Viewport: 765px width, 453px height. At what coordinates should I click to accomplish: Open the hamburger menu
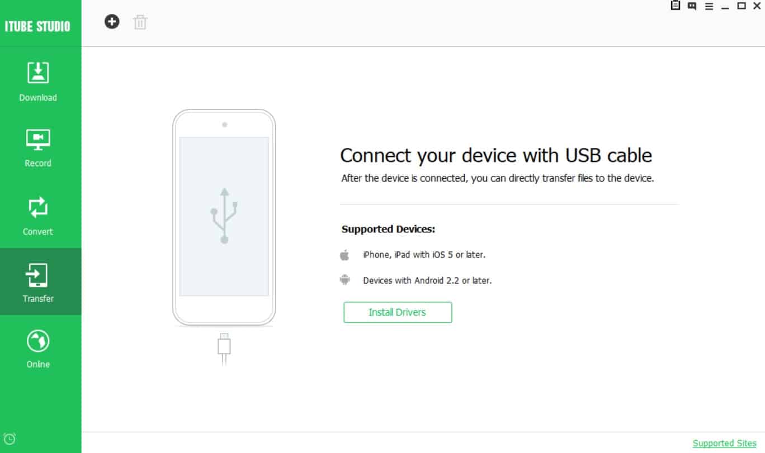pyautogui.click(x=709, y=6)
